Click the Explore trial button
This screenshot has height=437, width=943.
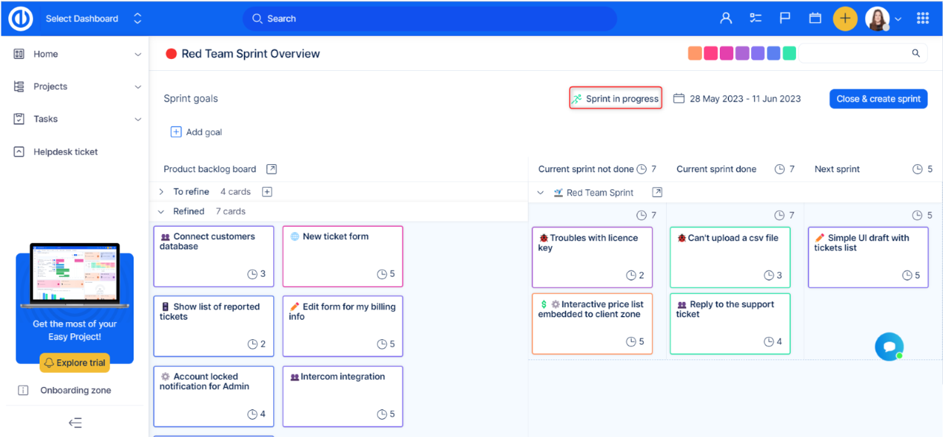point(75,363)
